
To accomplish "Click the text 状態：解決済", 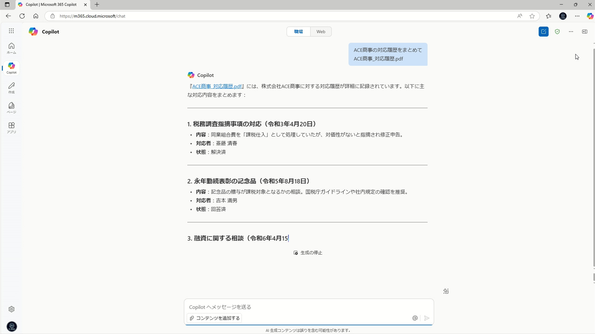I will pyautogui.click(x=211, y=152).
